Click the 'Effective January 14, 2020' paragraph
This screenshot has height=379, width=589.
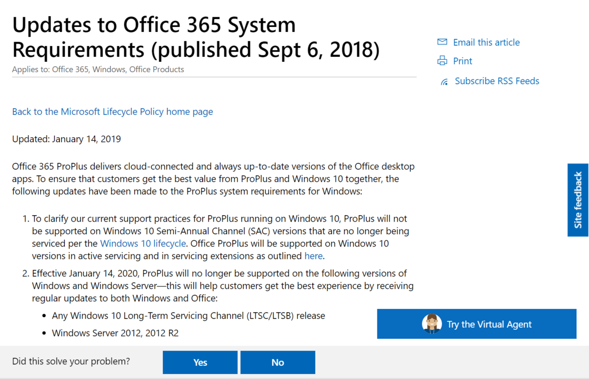click(x=223, y=286)
